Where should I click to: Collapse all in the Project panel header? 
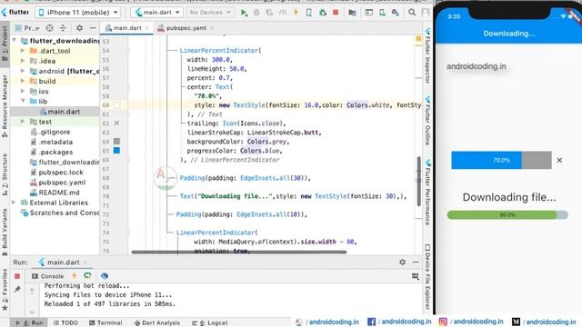tap(63, 28)
